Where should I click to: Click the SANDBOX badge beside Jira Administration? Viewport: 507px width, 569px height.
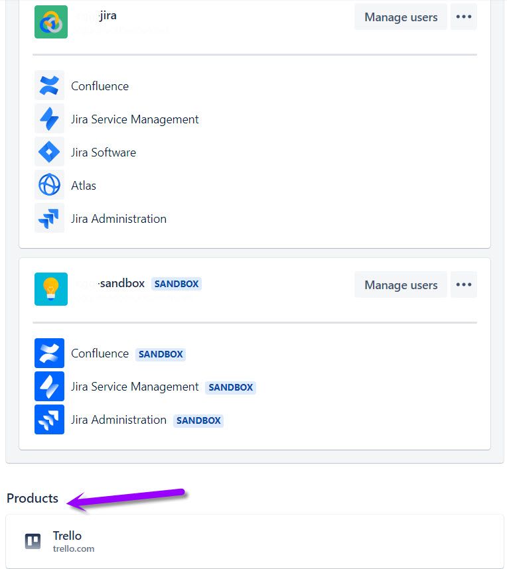pyautogui.click(x=198, y=420)
